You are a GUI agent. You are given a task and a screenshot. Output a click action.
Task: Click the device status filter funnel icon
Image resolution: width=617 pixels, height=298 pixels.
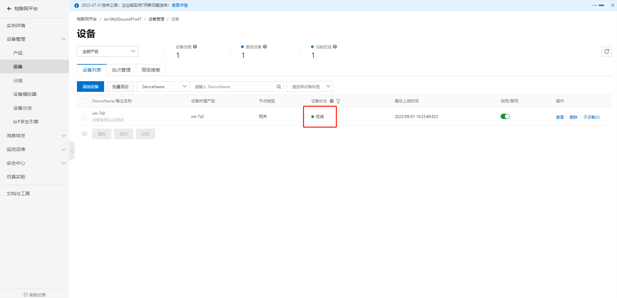[x=338, y=101]
